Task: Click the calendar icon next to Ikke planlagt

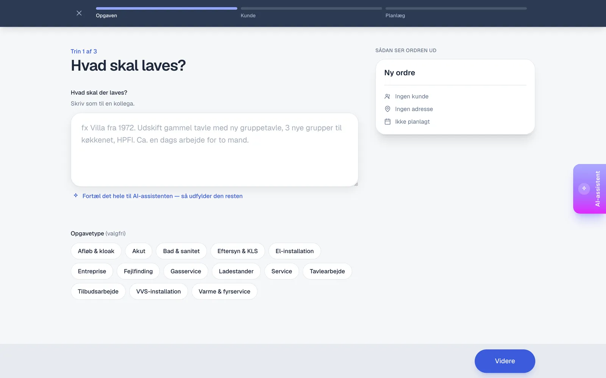Action: pos(387,121)
